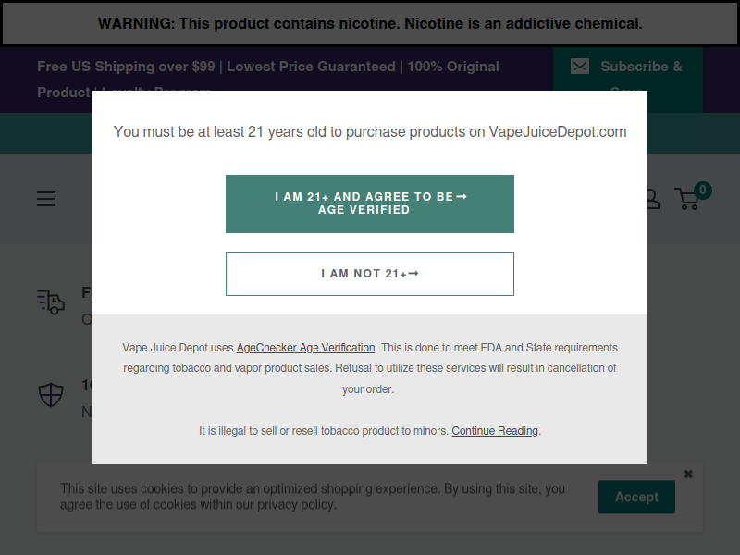Open the AgeChecker Age Verification link

[x=305, y=348]
